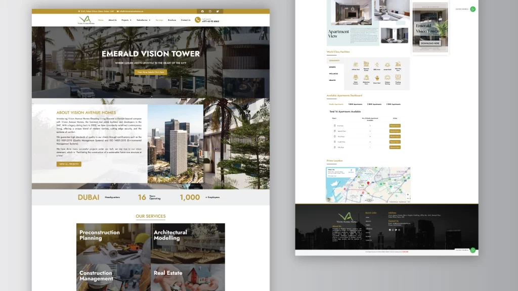This screenshot has width=518, height=291.
Task: Click the View More Details hero button
Action: coord(150,72)
